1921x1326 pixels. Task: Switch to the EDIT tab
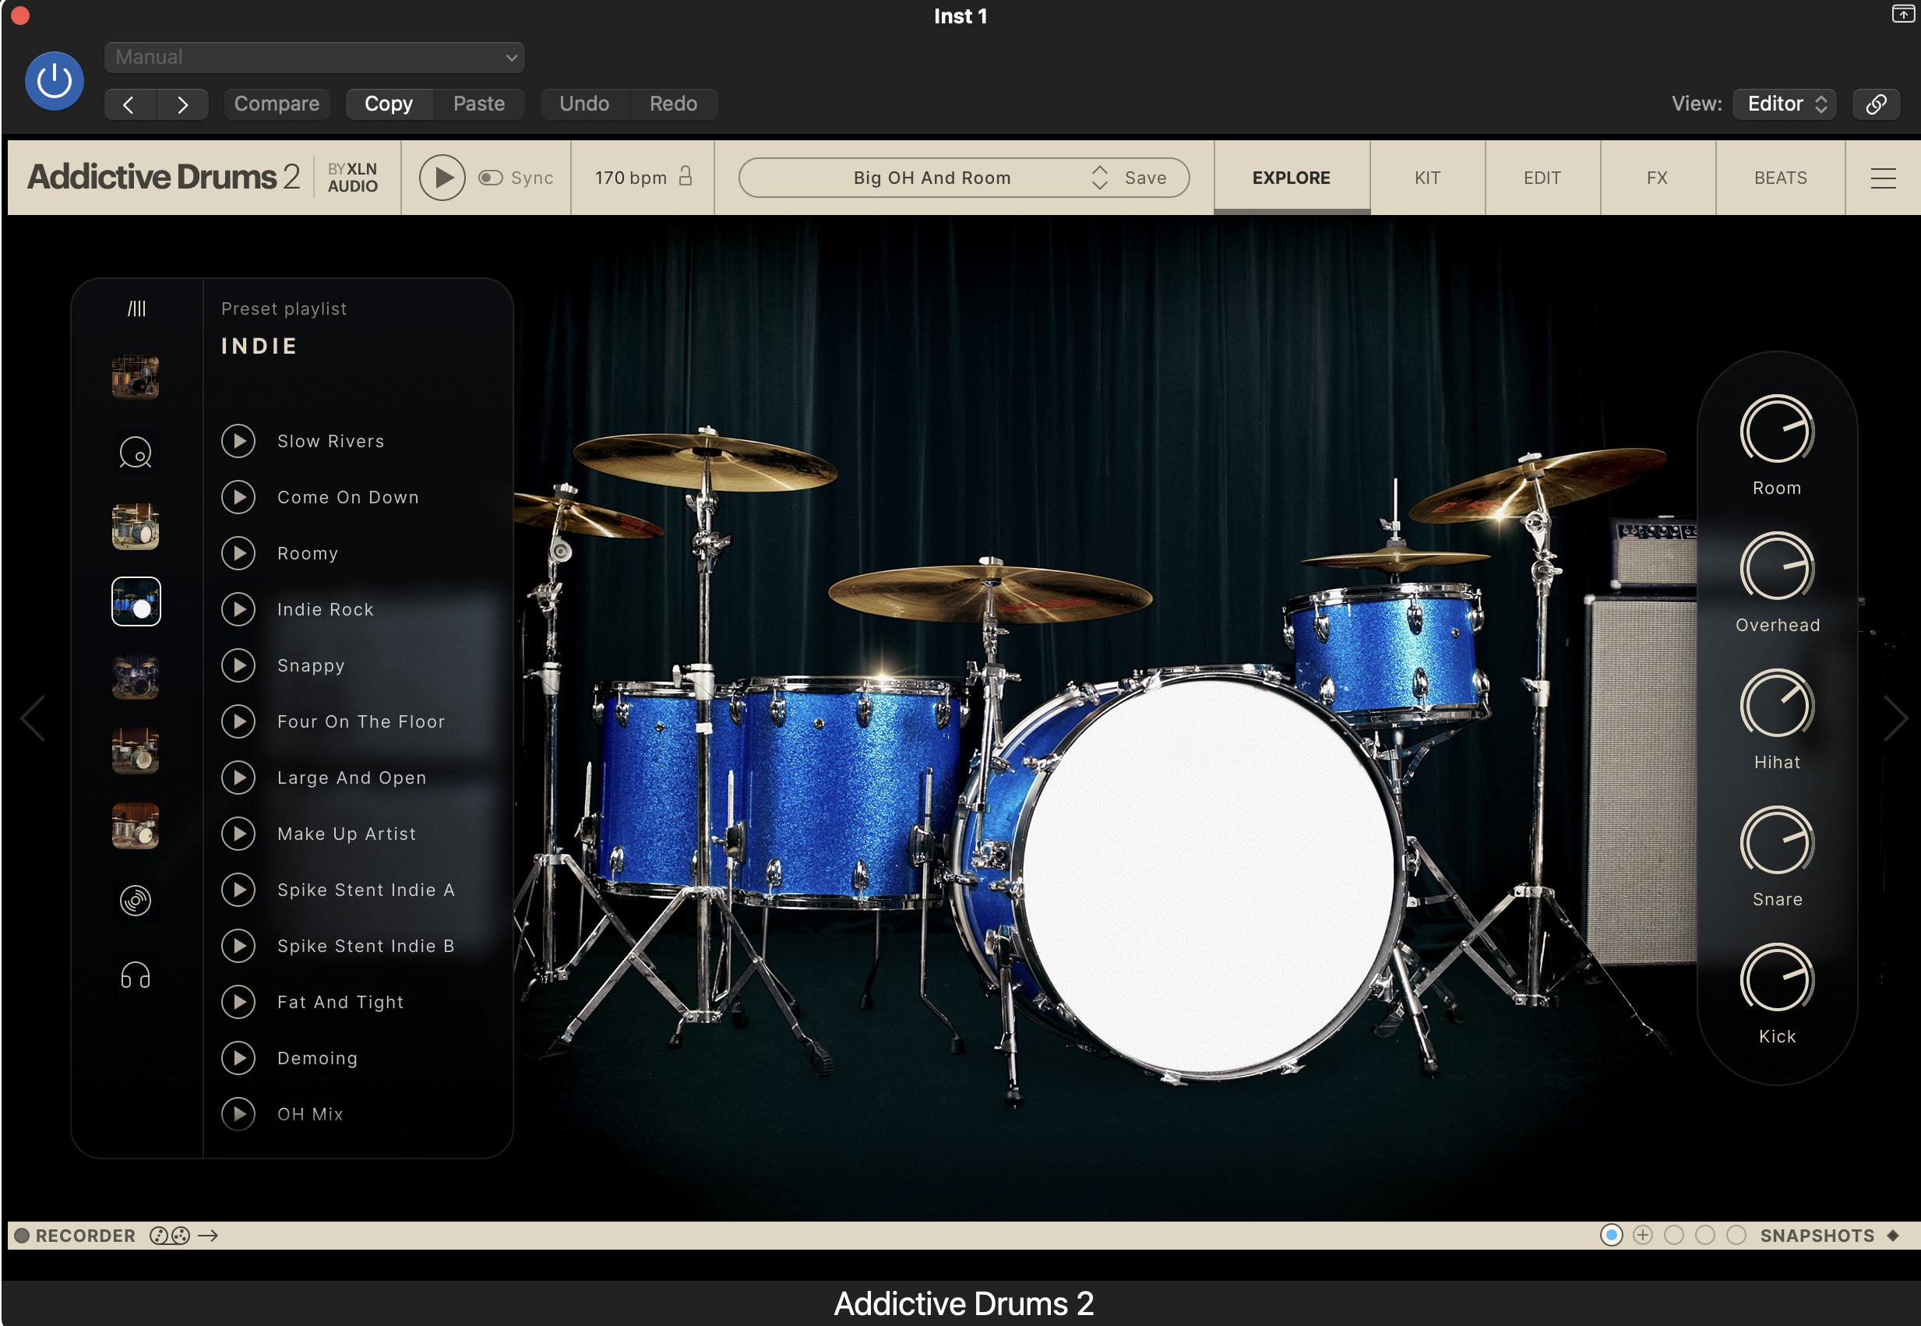pyautogui.click(x=1542, y=178)
